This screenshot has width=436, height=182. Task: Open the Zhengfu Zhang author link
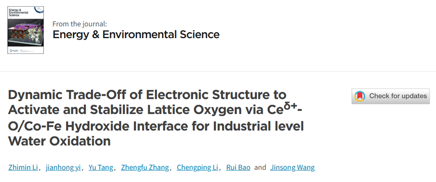tap(145, 168)
